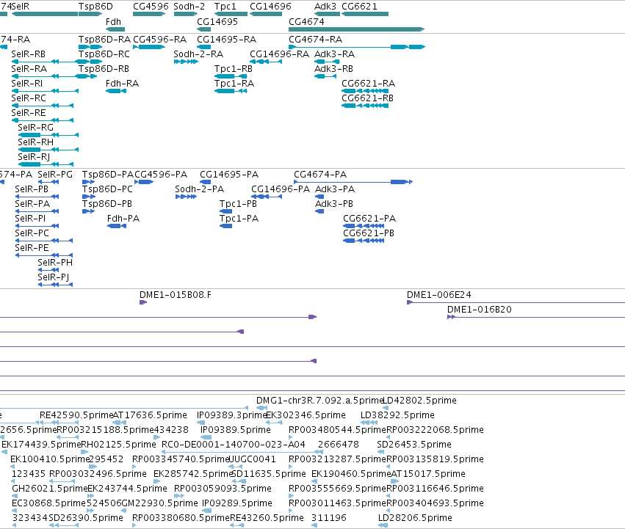Image resolution: width=625 pixels, height=529 pixels.
Task: Open EST AT17636.5prime label
Action: click(x=150, y=415)
